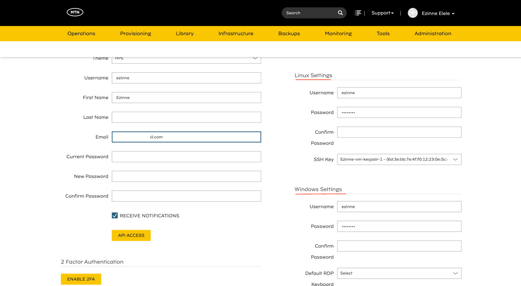Click the search magnifier icon
The image size is (521, 286).
[x=340, y=13]
